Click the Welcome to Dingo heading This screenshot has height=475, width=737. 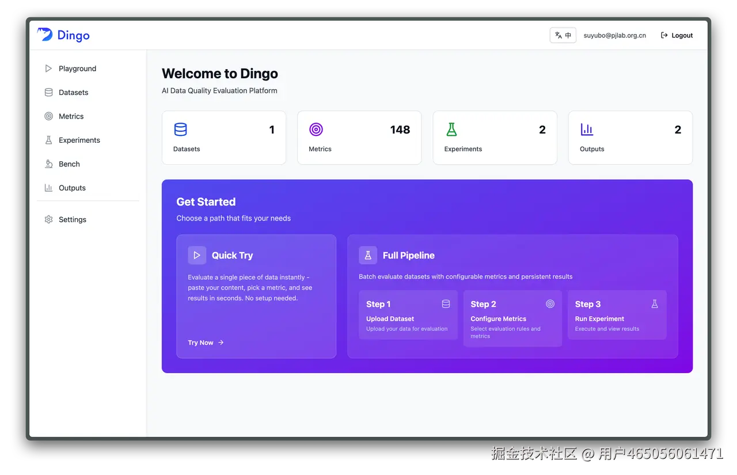pos(220,74)
